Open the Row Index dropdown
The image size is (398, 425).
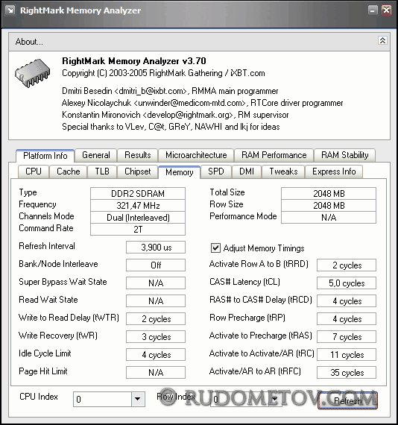pyautogui.click(x=274, y=399)
